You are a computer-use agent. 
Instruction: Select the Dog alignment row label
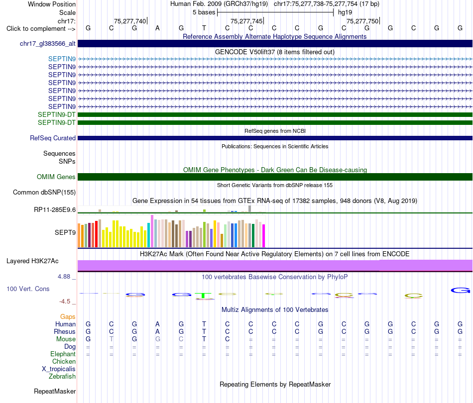pyautogui.click(x=70, y=347)
